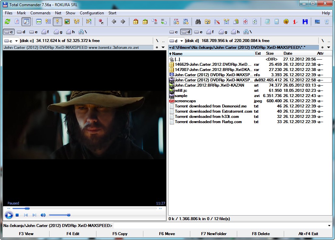The height and width of the screenshot is (240, 335).
Task: Open right panel directory history arrow
Action: 328,48
